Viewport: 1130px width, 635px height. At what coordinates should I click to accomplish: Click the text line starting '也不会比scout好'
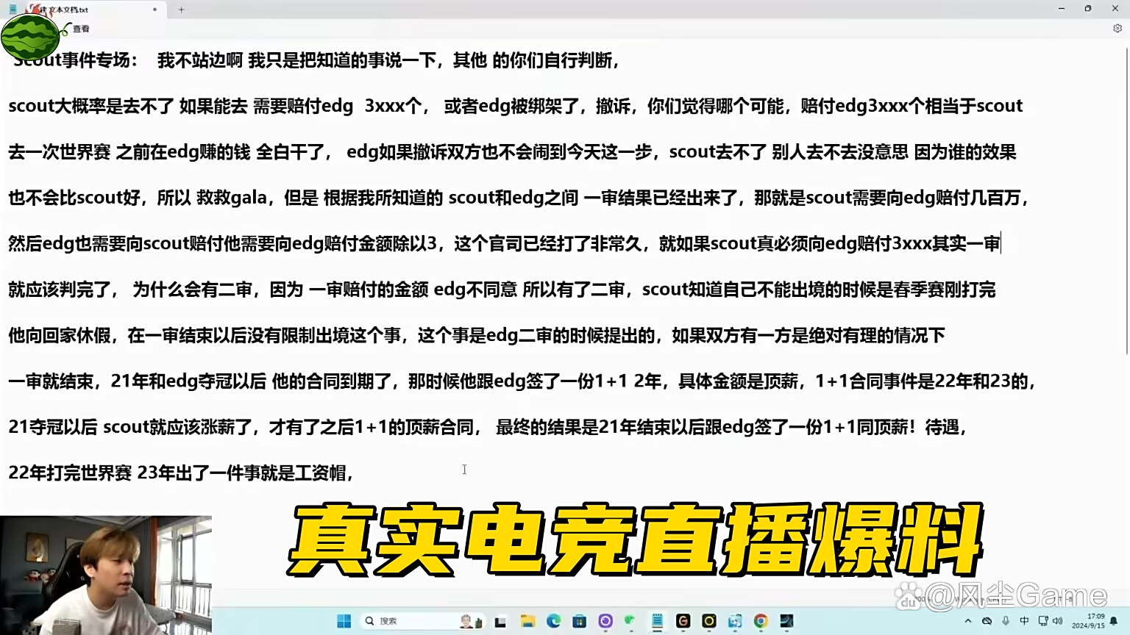point(518,198)
